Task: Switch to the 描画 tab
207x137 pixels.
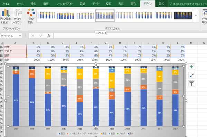Action: click(46, 3)
